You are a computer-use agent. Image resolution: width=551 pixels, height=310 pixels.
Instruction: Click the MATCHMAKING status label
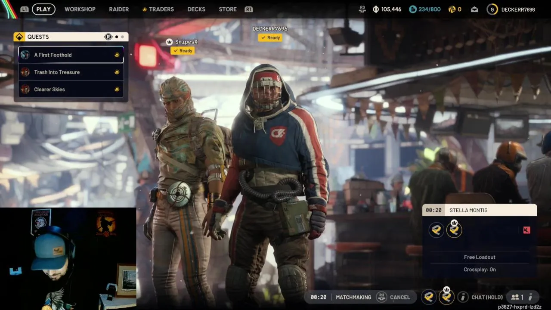(353, 297)
